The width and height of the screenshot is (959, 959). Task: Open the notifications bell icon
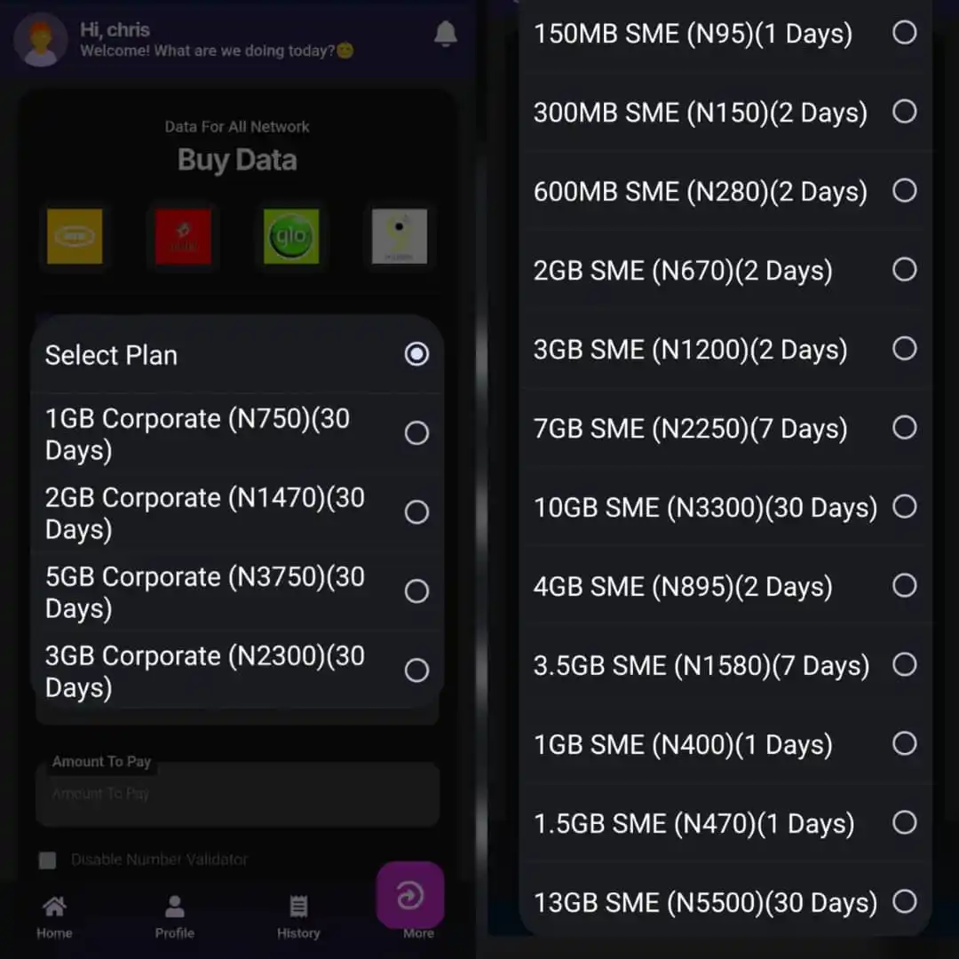pyautogui.click(x=445, y=34)
